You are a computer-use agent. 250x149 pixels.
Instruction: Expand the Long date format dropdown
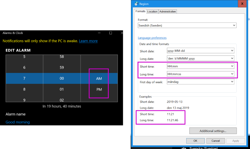click(x=200, y=58)
